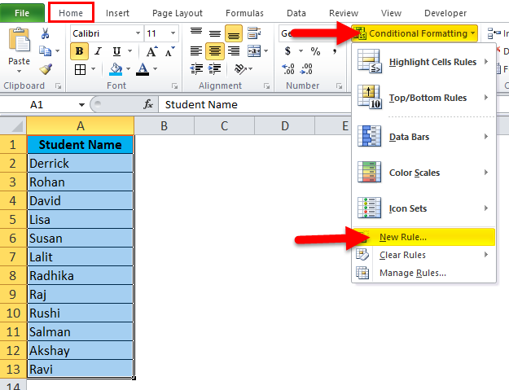The width and height of the screenshot is (509, 390).
Task: Click the Orientation icon
Action: (240, 68)
